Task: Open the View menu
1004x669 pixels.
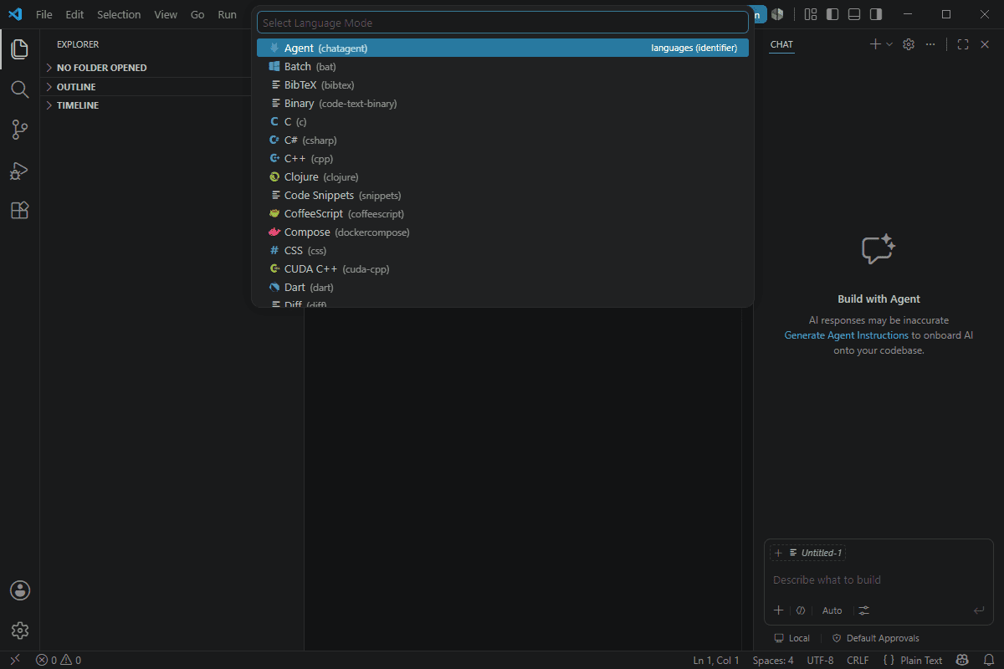Action: [x=166, y=14]
